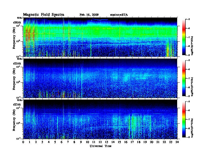Click the dZ/dt panel color scale bar
This screenshot has height=163, width=211.
tap(184, 119)
